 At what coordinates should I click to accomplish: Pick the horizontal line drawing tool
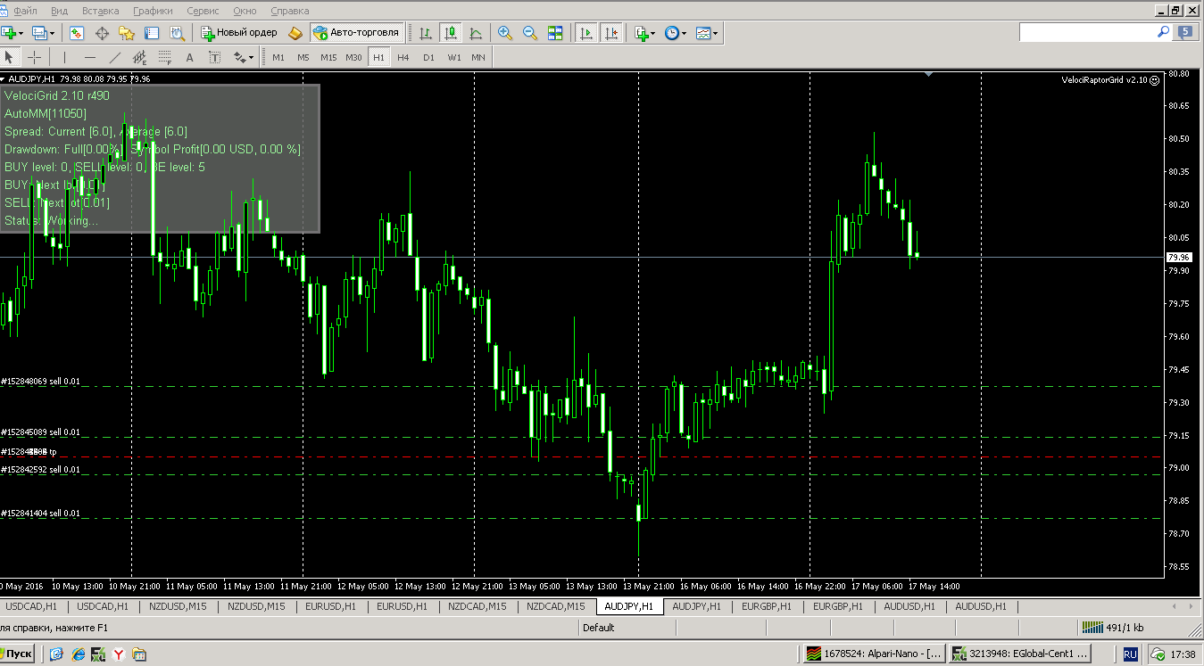coord(89,57)
